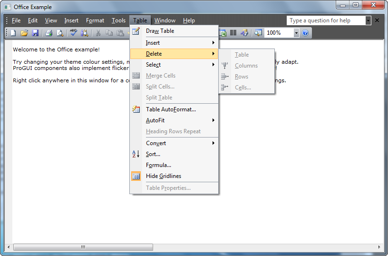
Task: Click the Cut scissors icon
Action: coord(98,33)
